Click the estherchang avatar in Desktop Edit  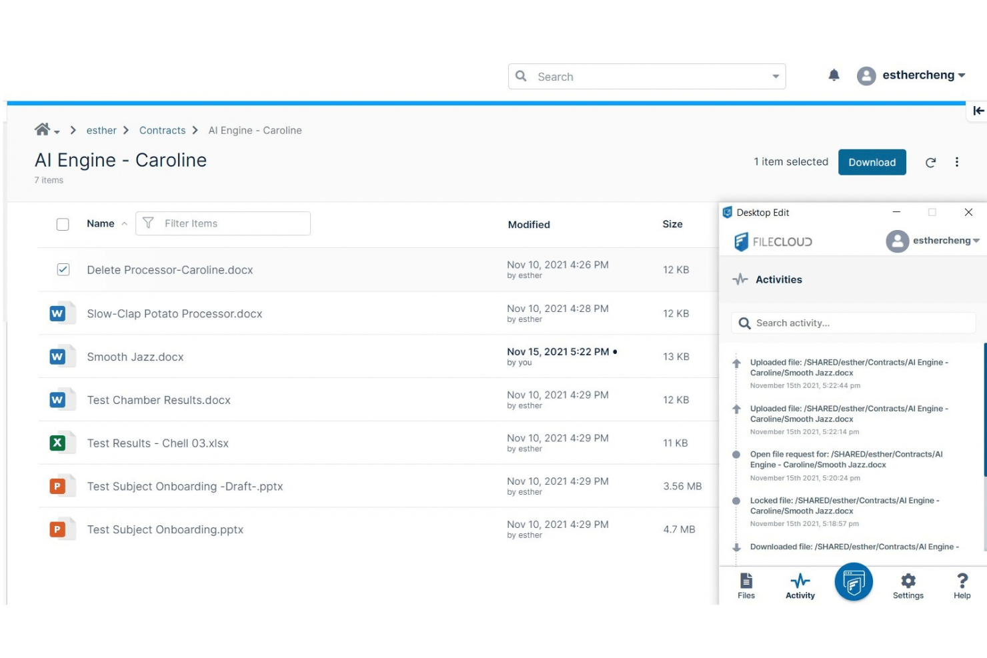point(898,241)
